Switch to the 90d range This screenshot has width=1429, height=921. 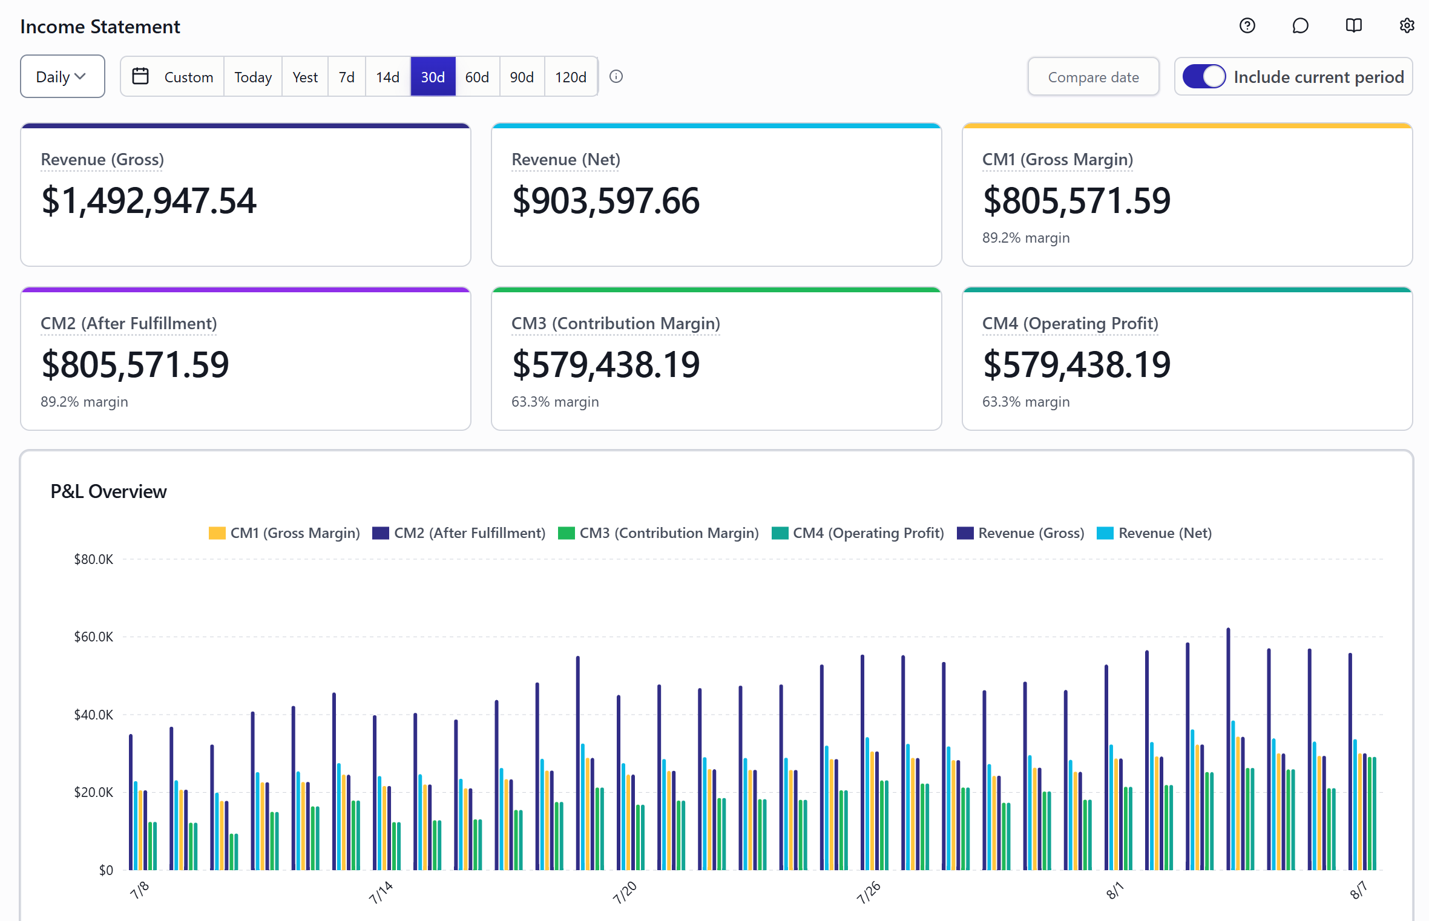522,76
